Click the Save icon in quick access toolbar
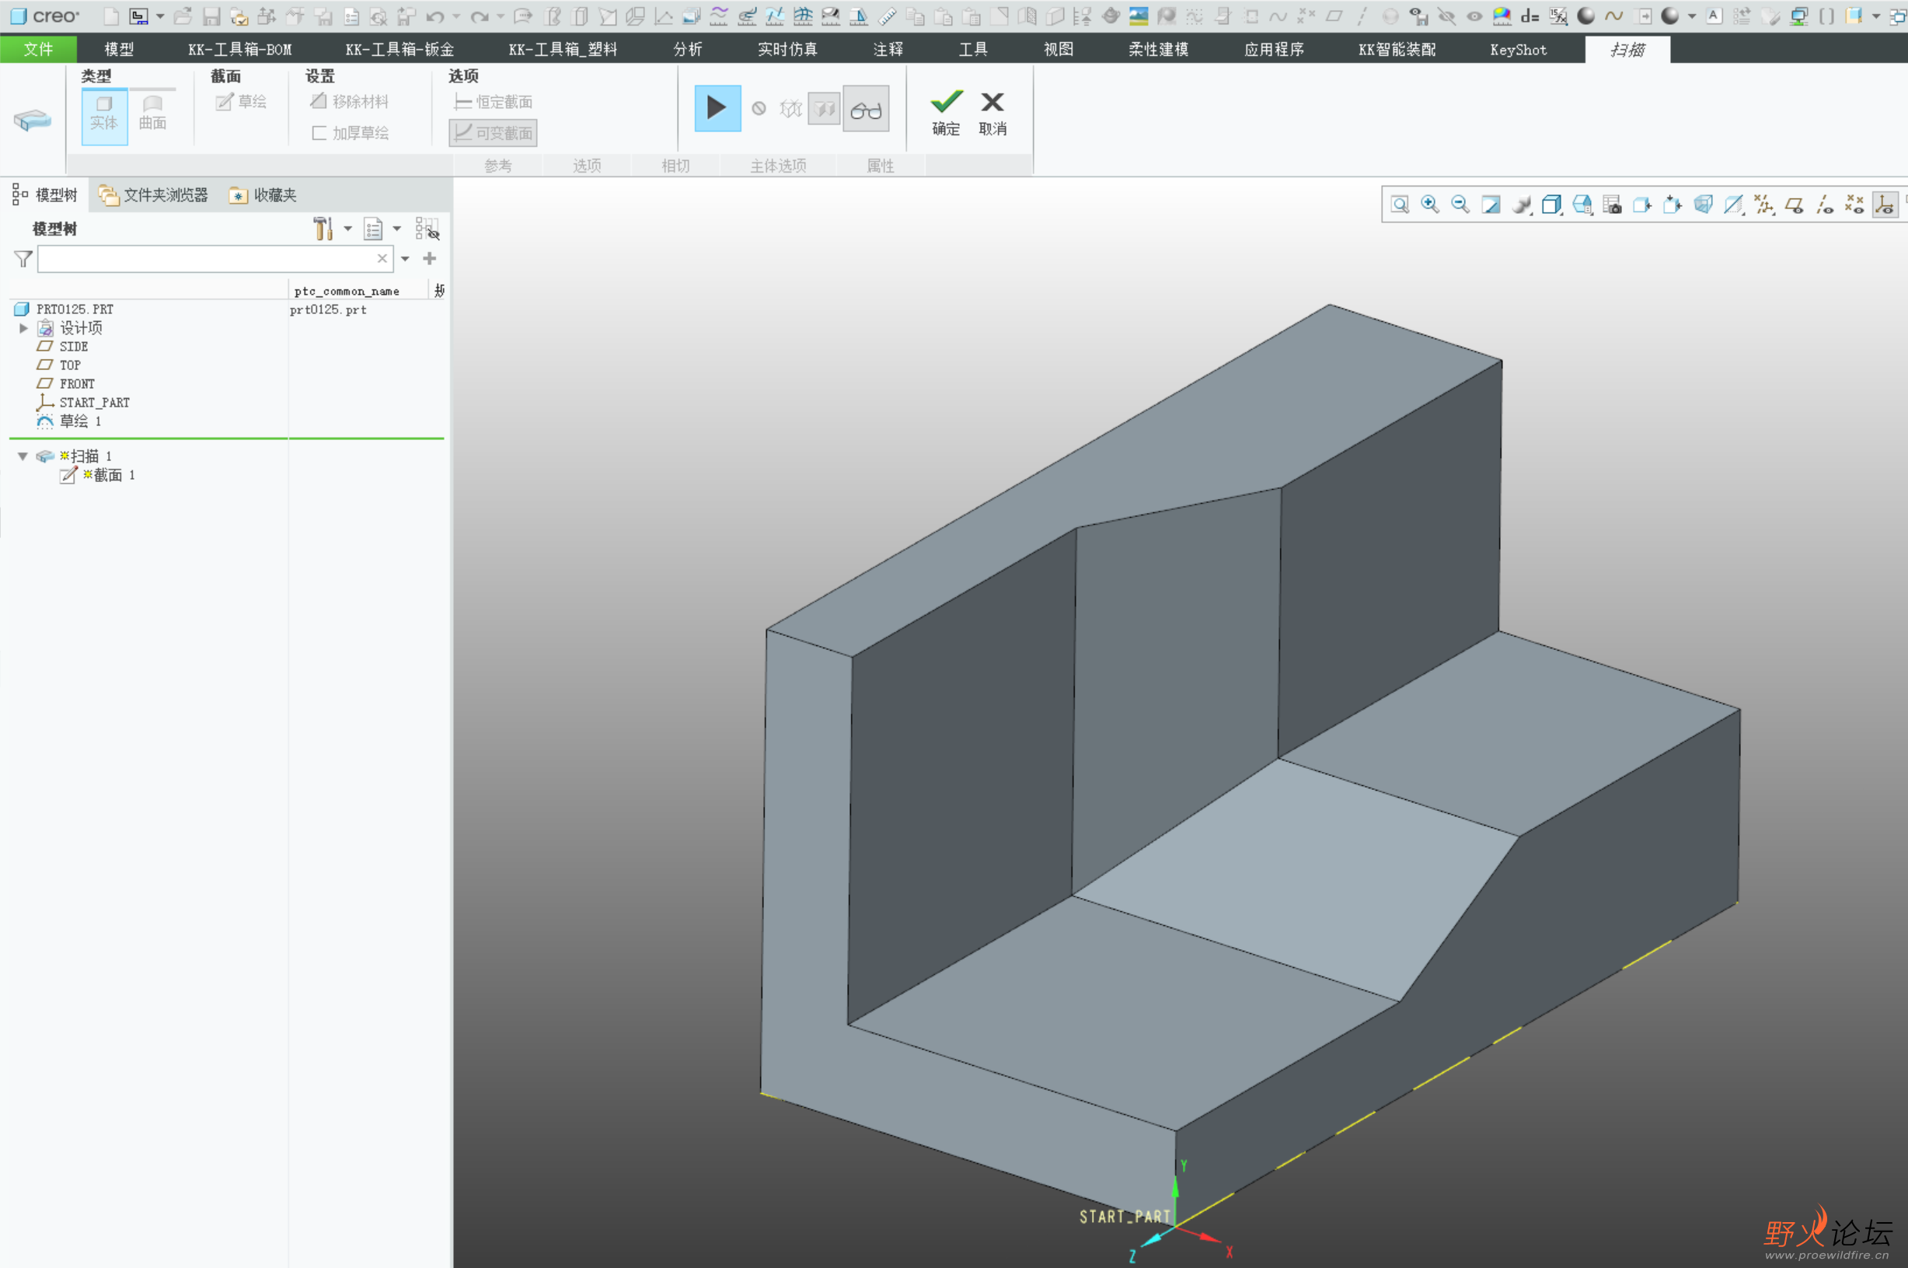Screen dimensions: 1908x1268 [211, 16]
